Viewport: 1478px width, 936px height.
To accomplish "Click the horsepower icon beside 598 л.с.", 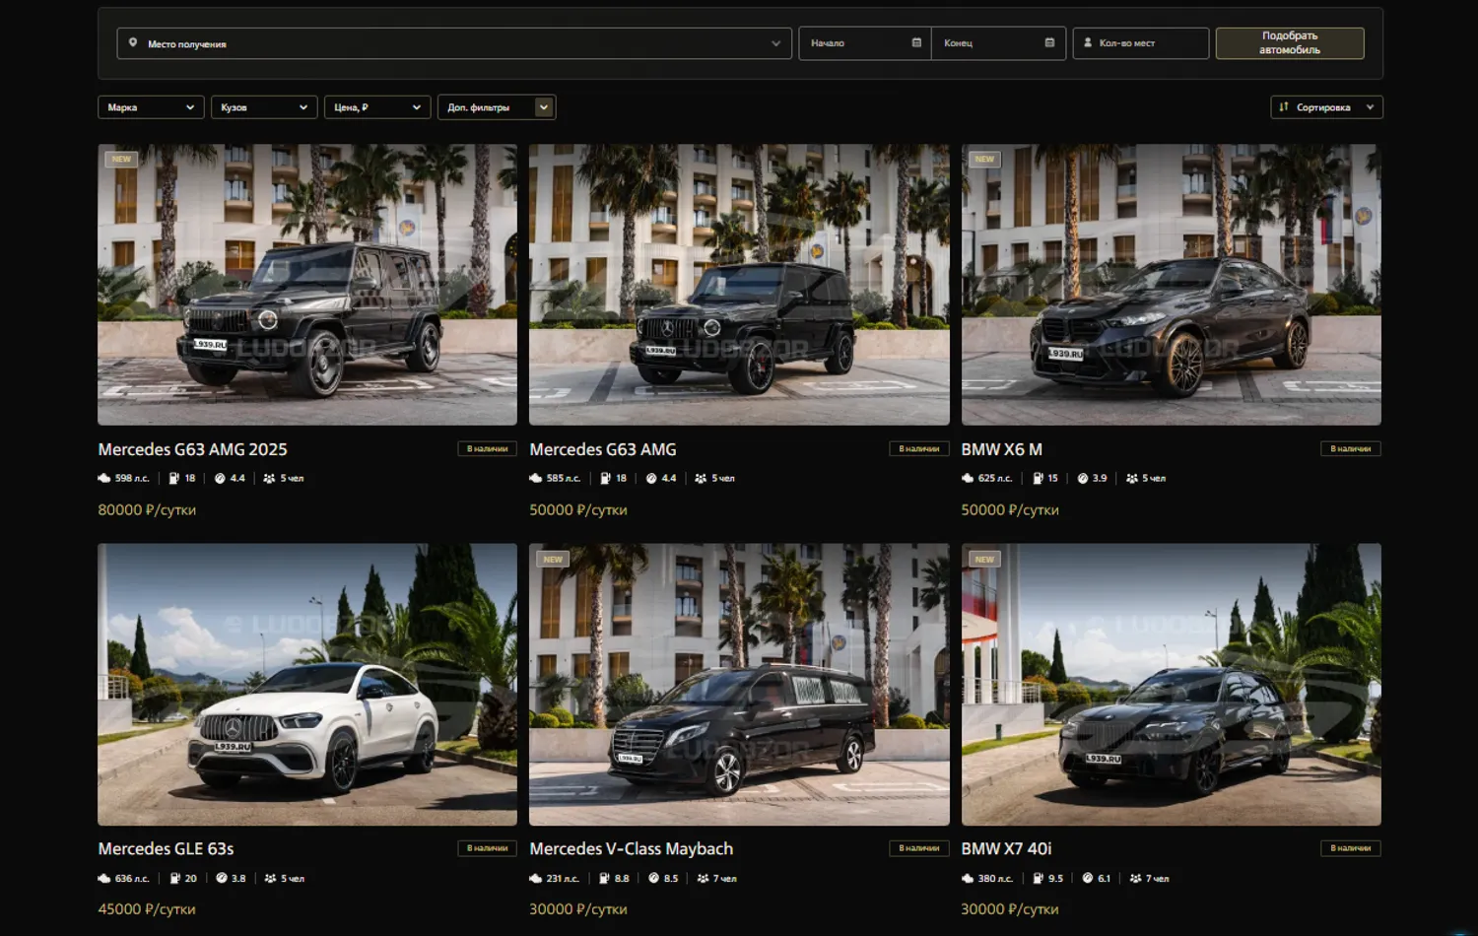I will pyautogui.click(x=104, y=479).
